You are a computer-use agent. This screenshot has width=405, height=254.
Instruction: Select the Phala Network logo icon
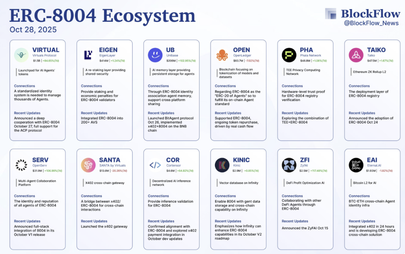289,55
